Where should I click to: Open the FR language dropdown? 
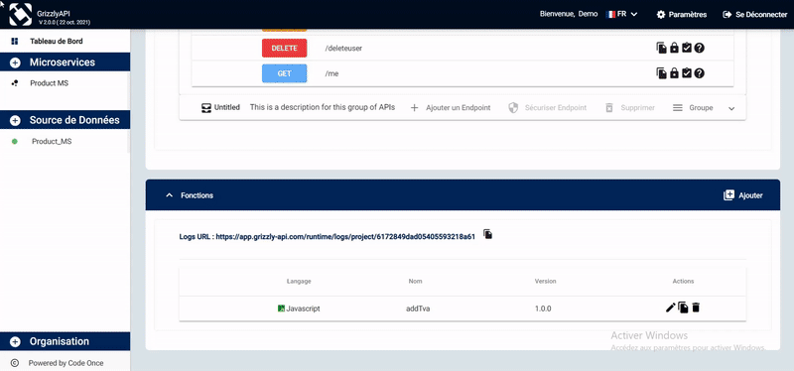622,14
